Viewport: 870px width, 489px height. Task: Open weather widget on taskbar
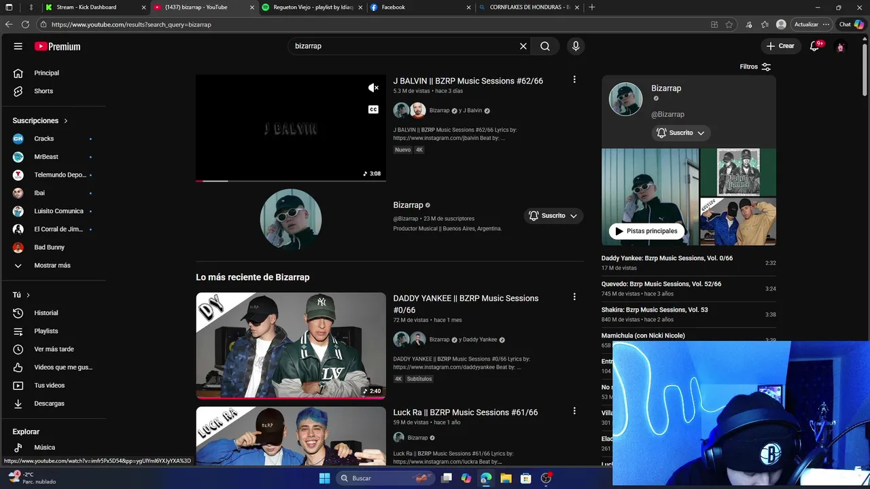(32, 477)
